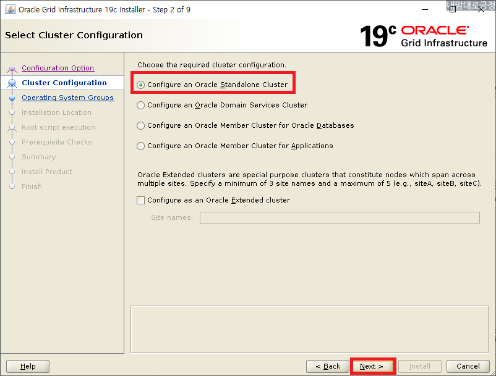Click the Configuration Option step marker icon

coord(12,69)
